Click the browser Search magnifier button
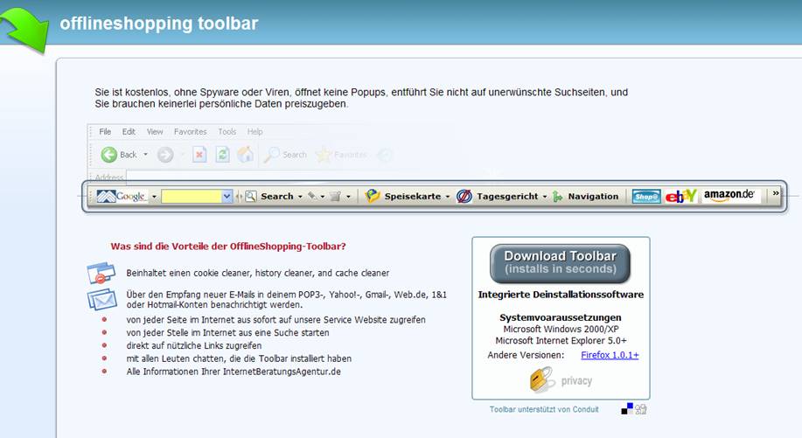 point(285,155)
